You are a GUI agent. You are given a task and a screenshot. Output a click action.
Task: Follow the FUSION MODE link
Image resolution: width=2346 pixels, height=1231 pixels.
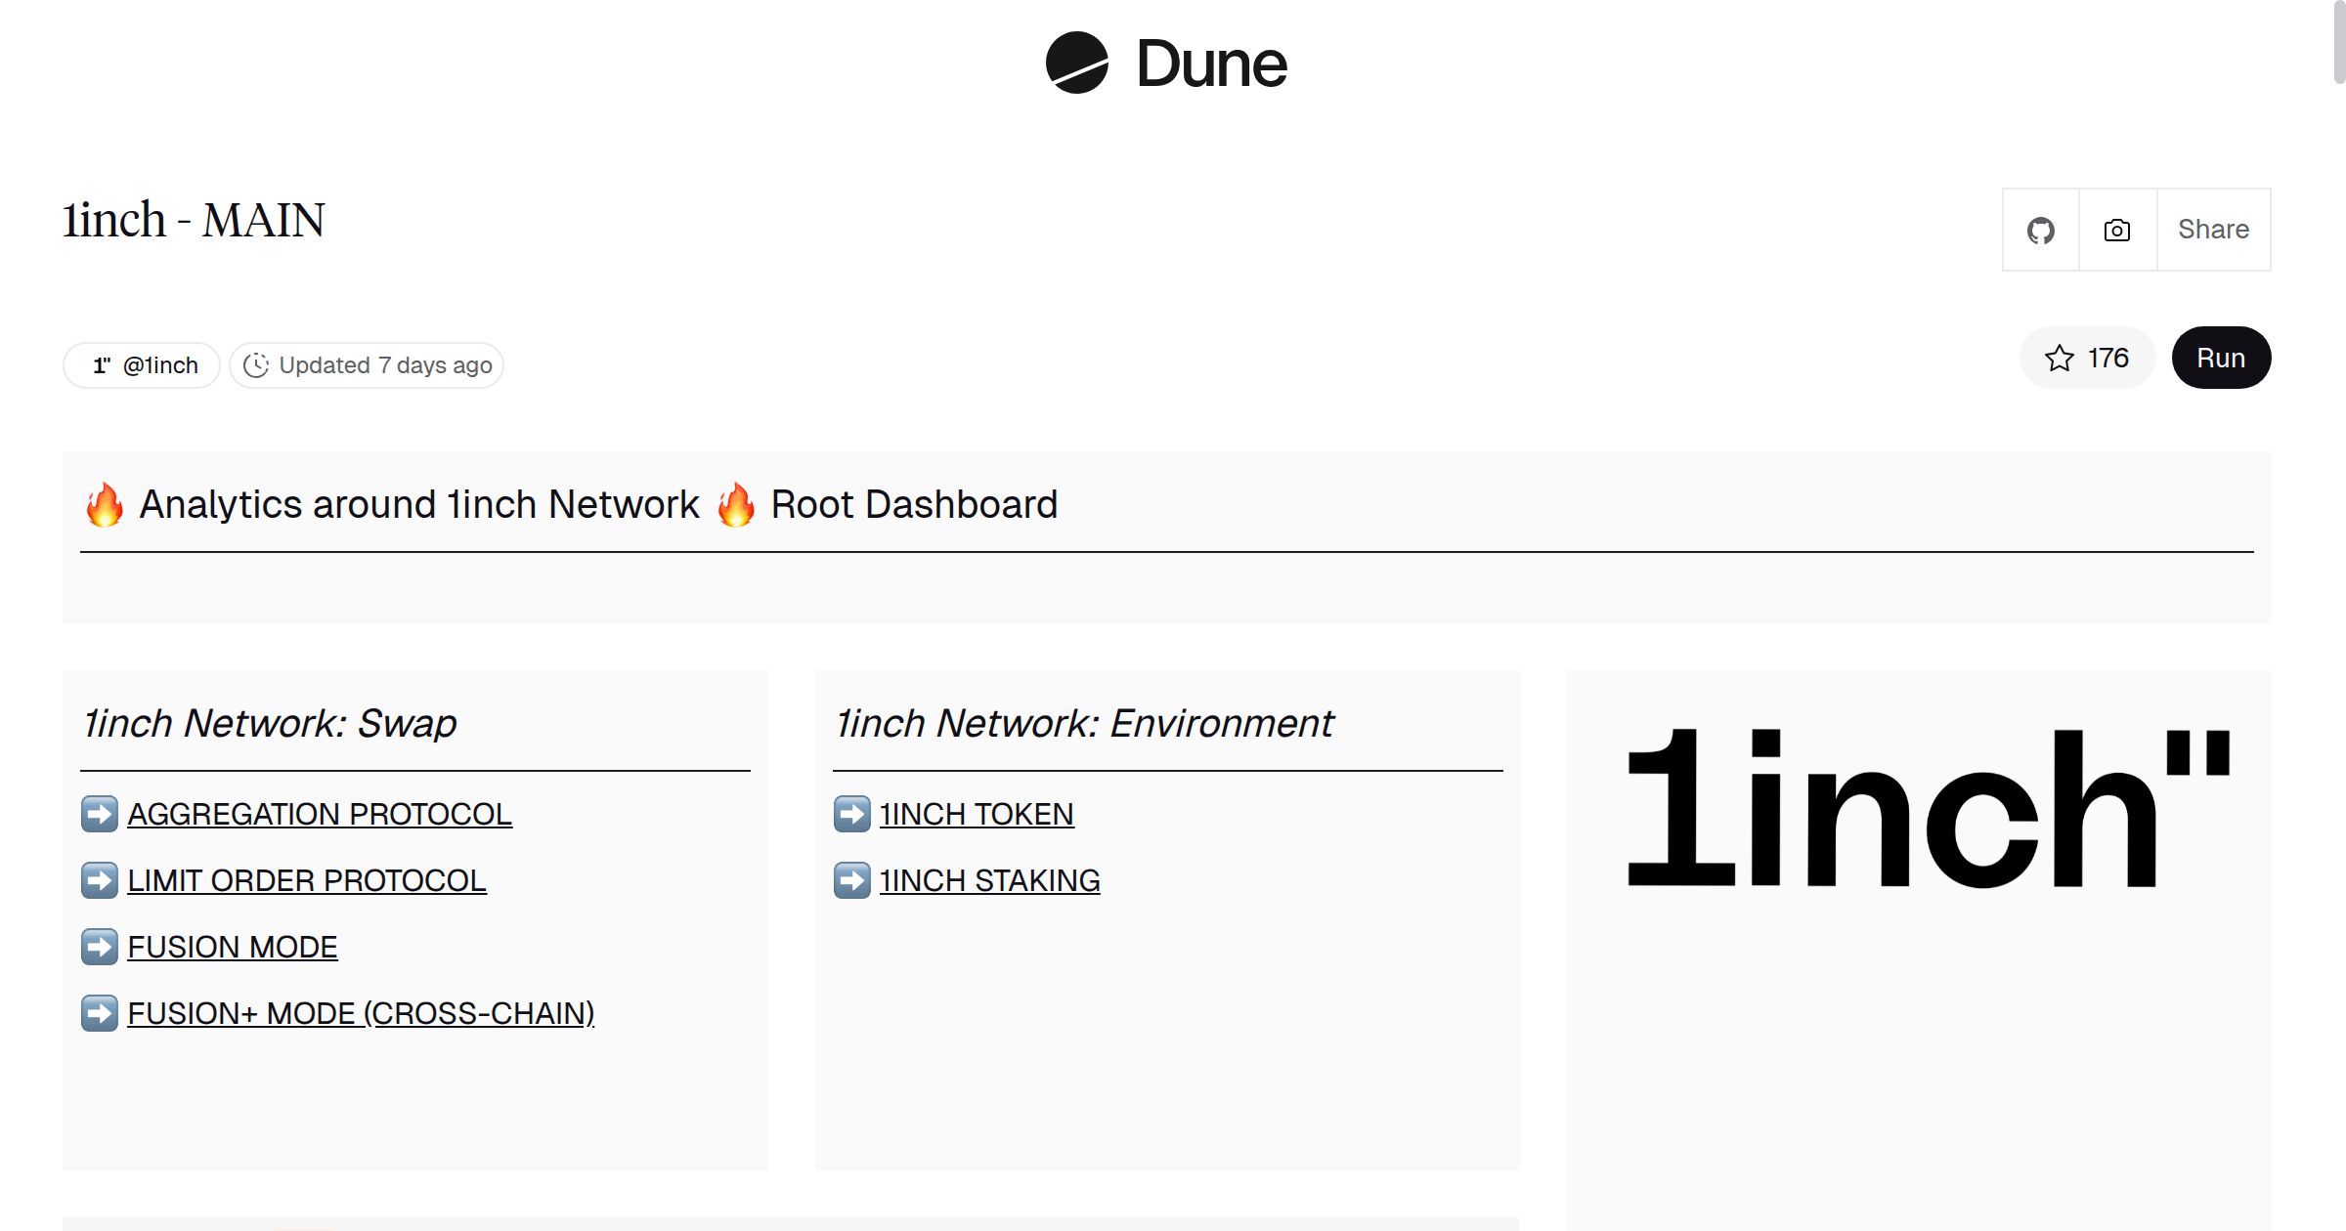tap(233, 947)
